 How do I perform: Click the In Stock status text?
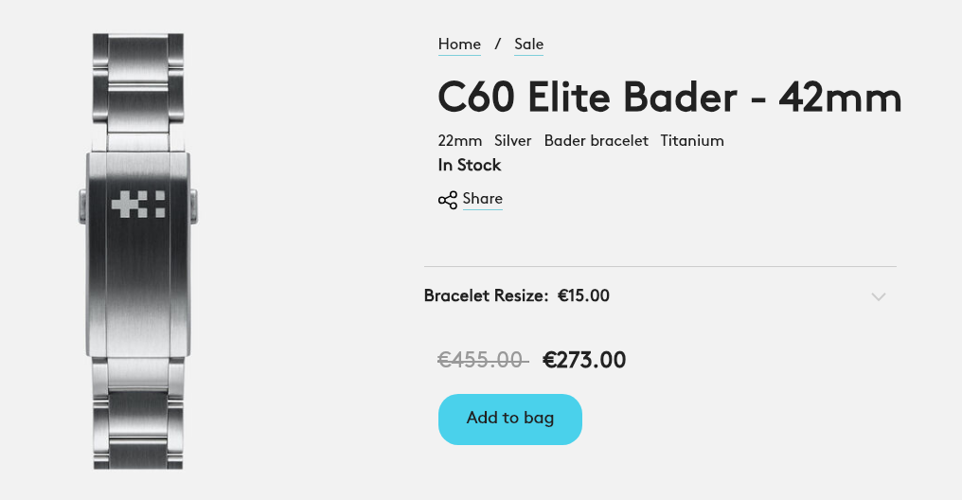[x=470, y=165]
